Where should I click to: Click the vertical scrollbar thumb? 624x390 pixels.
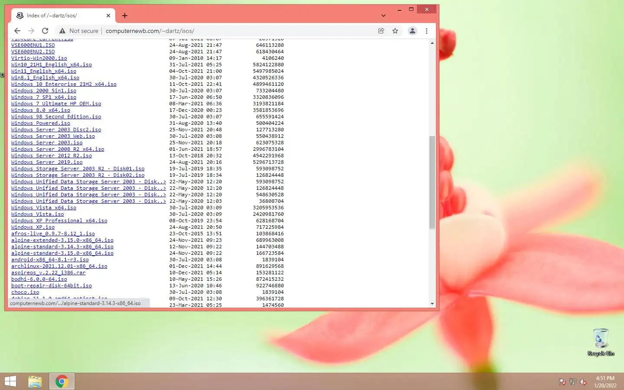click(x=432, y=182)
